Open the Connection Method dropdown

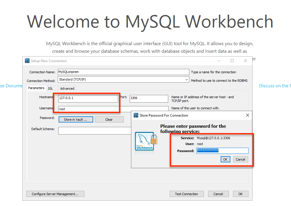tap(186, 79)
